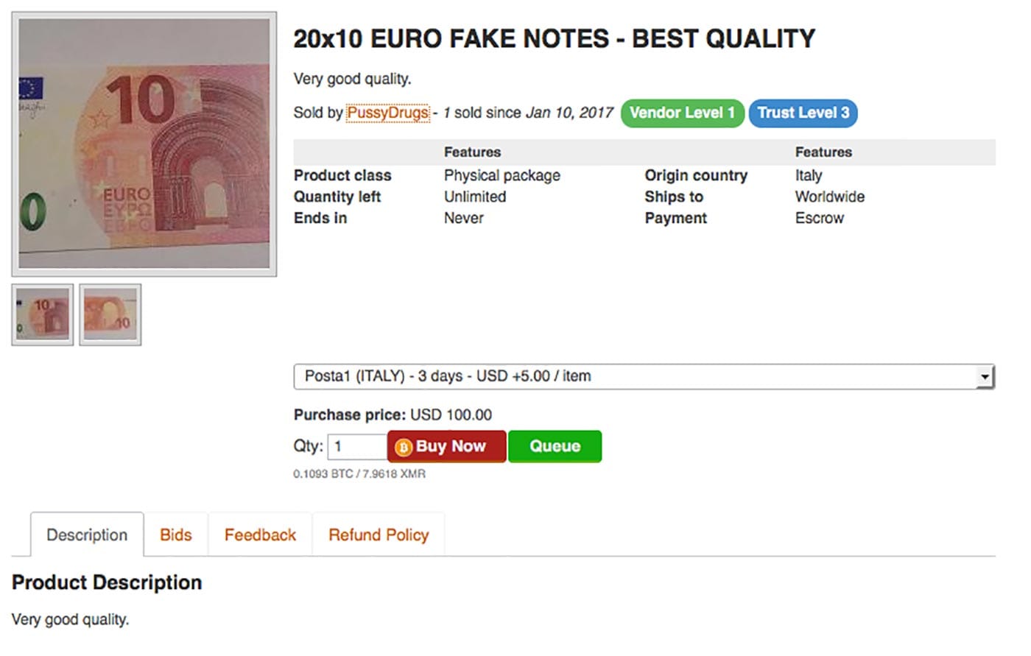Open the seller profile link
This screenshot has height=656, width=1031.
[387, 113]
